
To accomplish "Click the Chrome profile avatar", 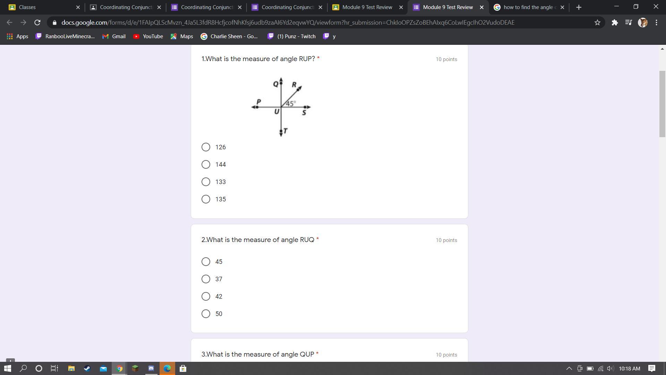I will 642,23.
